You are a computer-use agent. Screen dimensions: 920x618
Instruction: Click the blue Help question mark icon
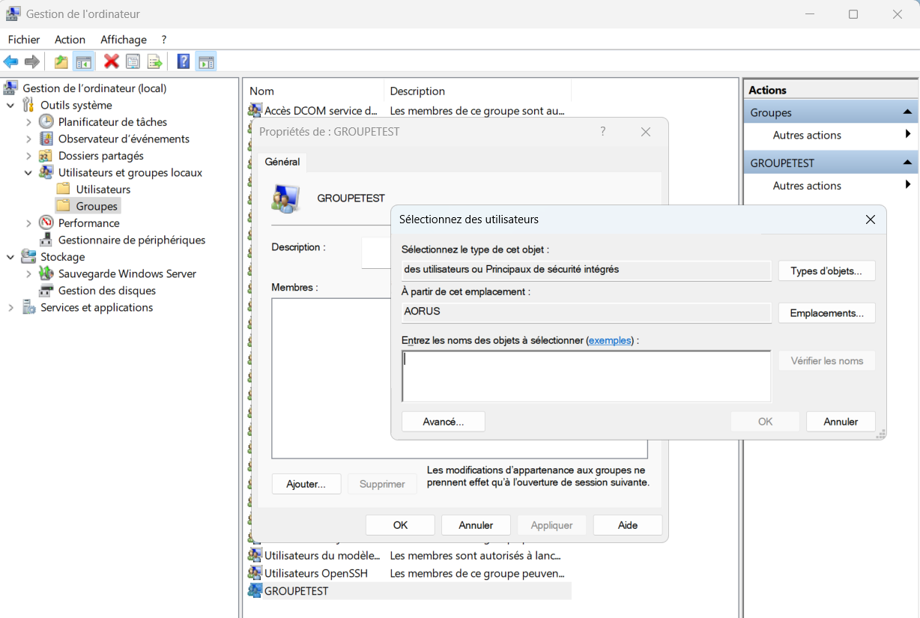point(183,61)
